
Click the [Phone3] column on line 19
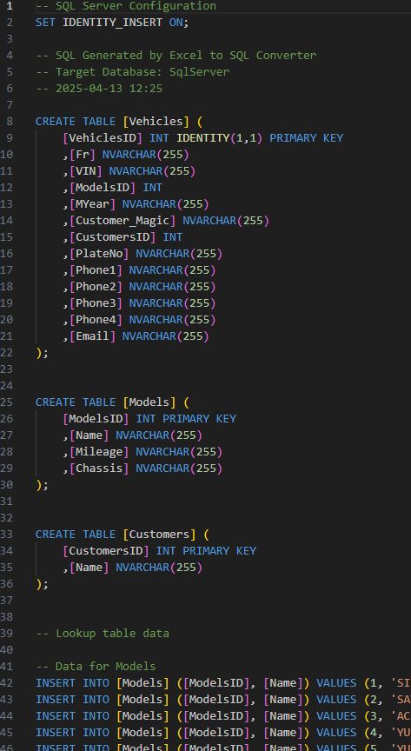point(96,303)
